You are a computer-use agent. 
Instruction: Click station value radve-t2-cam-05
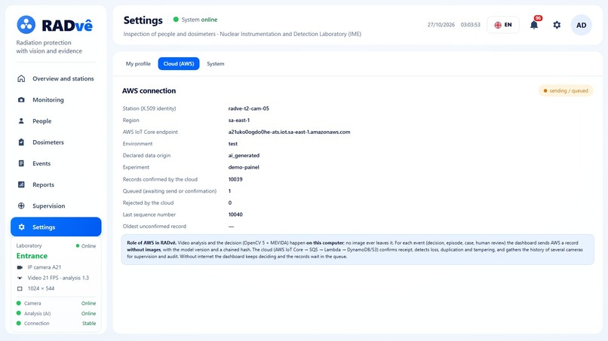pos(248,108)
